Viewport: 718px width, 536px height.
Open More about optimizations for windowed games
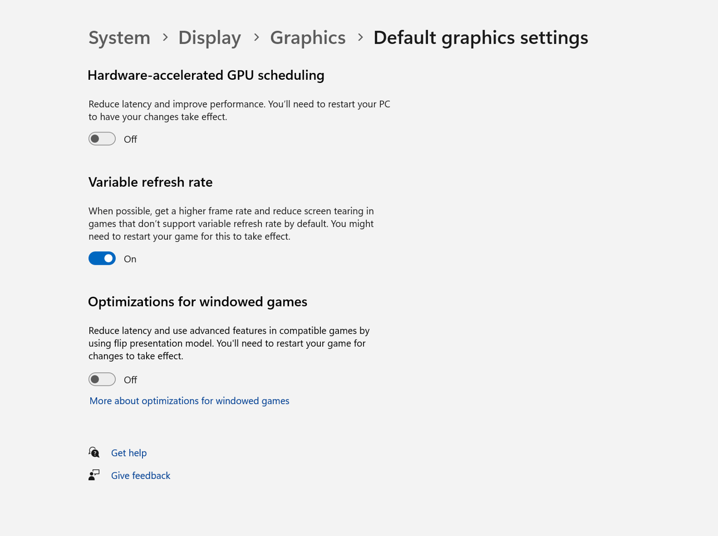189,400
